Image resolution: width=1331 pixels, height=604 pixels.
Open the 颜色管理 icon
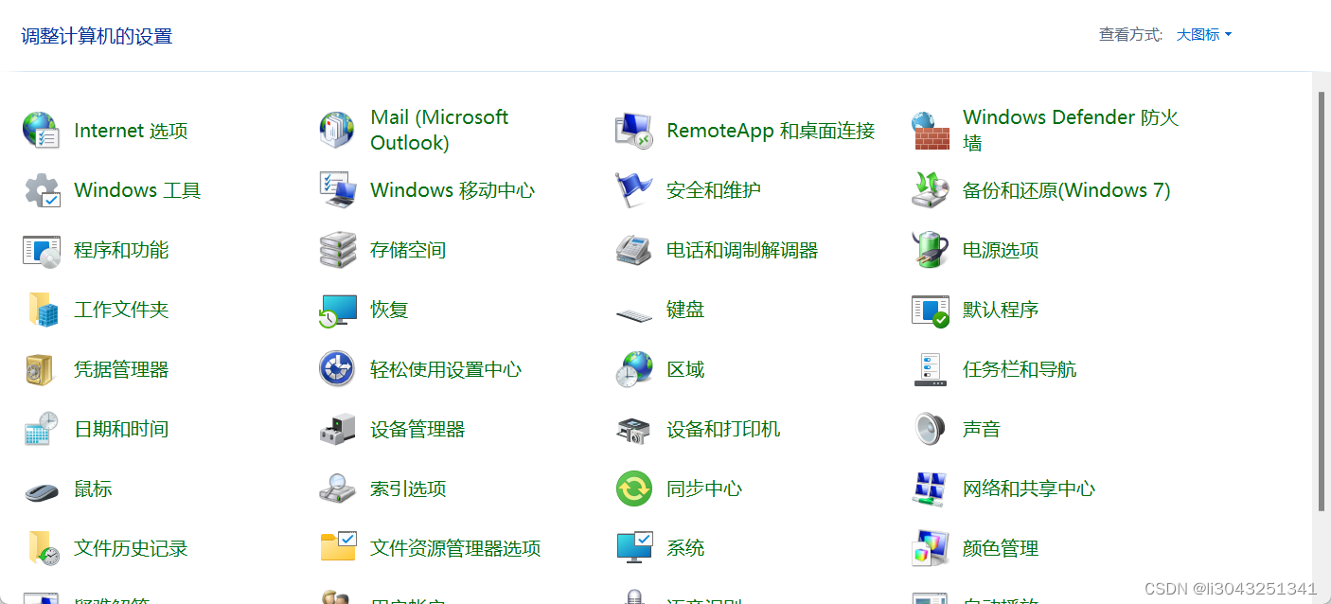(930, 548)
